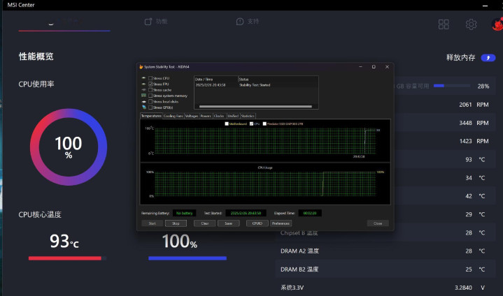Click the AIDA64 flame icon in title bar

[x=141, y=67]
